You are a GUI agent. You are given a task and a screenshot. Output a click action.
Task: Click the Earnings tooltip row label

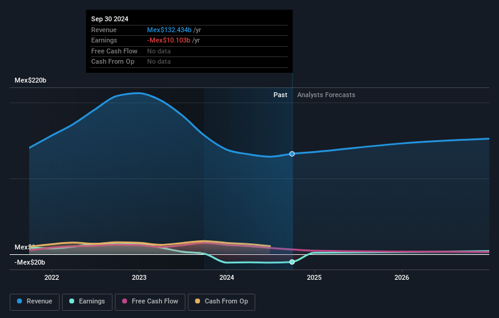click(x=104, y=40)
